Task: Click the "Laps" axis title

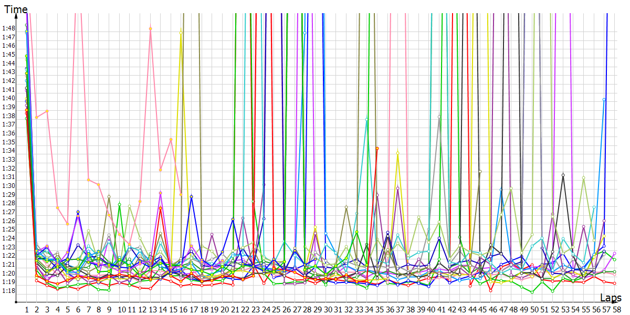Action: pyautogui.click(x=611, y=297)
